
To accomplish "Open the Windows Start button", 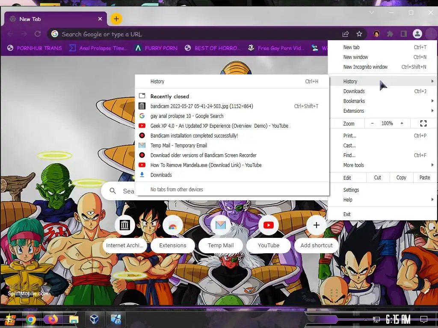I will pyautogui.click(x=11, y=319).
